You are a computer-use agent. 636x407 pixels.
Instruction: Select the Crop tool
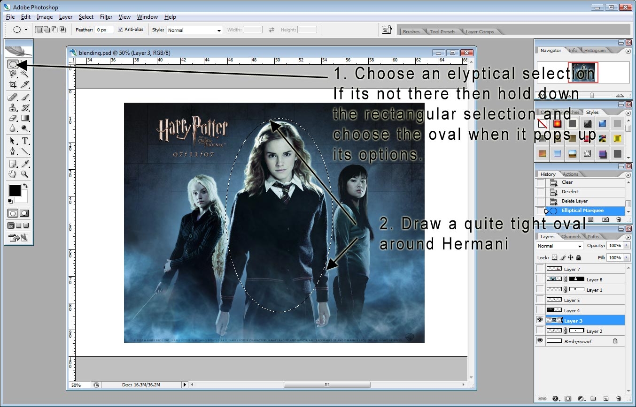pos(13,84)
